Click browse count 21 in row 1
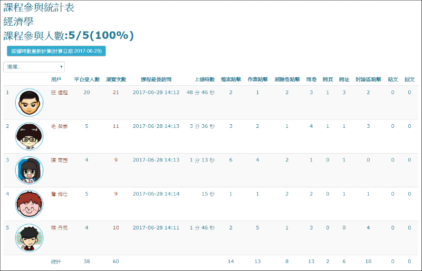The width and height of the screenshot is (422, 271). (x=116, y=92)
